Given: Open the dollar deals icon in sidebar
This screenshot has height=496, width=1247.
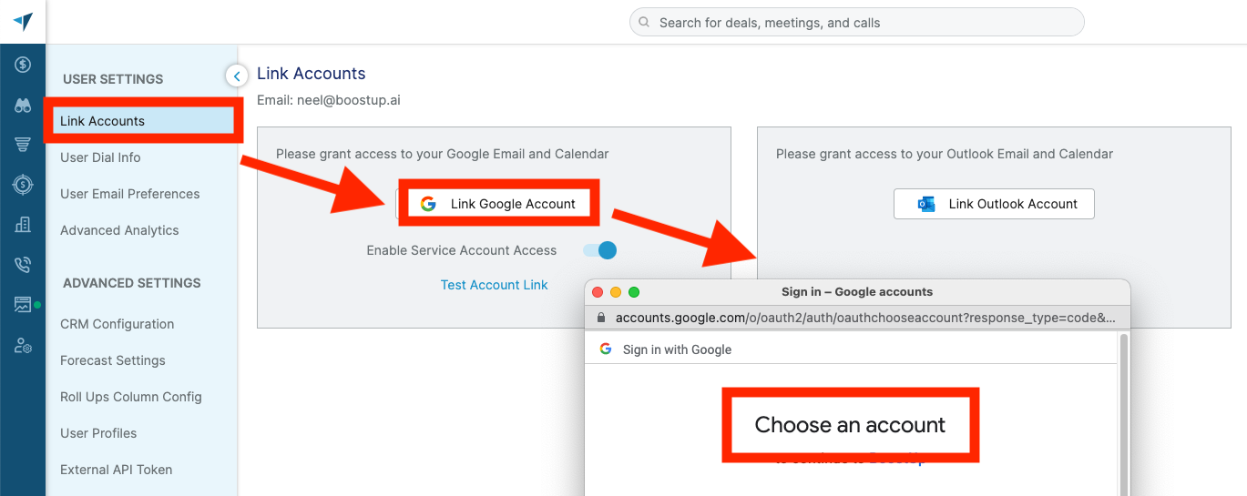Looking at the screenshot, I should click(x=23, y=65).
